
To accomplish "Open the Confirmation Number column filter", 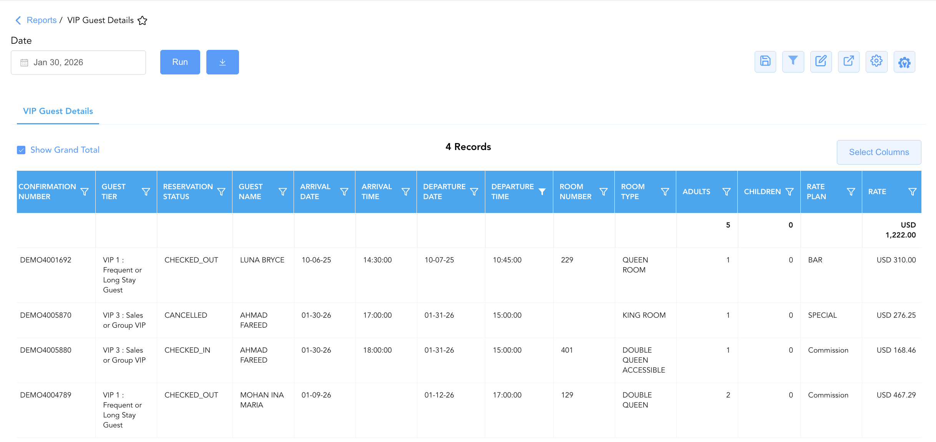I will tap(85, 191).
